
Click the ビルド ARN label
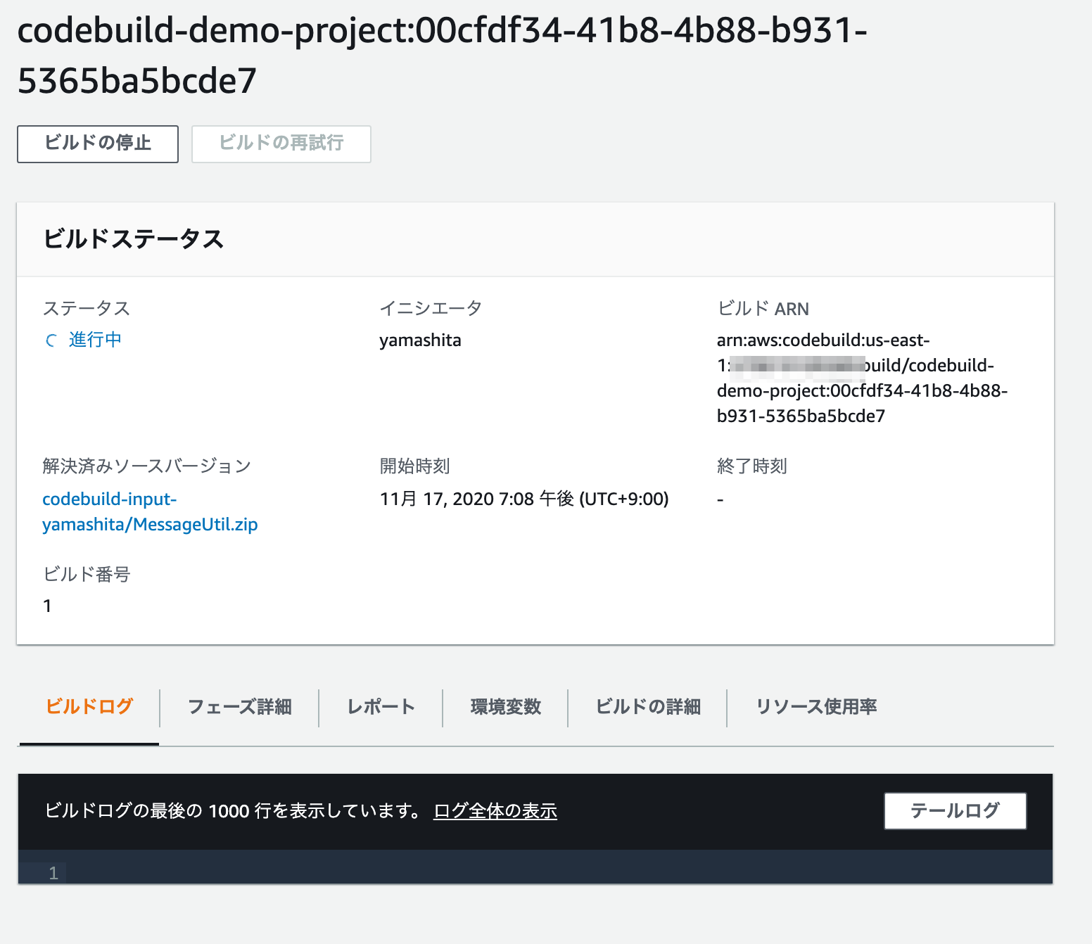763,308
